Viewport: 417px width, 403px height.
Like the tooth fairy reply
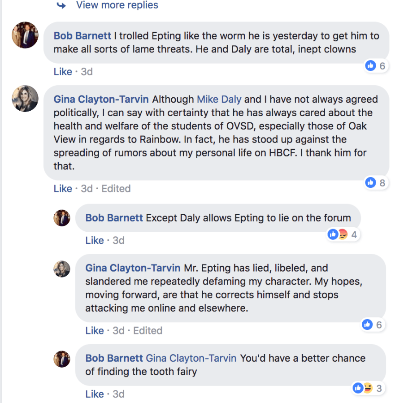coord(95,394)
